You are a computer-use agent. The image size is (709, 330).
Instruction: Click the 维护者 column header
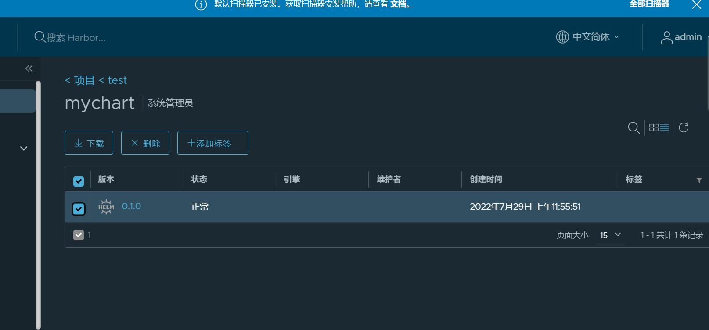(389, 179)
